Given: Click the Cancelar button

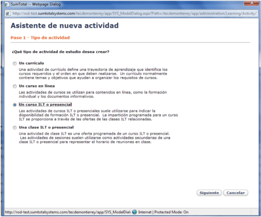Looking at the screenshot, I should 236,193.
